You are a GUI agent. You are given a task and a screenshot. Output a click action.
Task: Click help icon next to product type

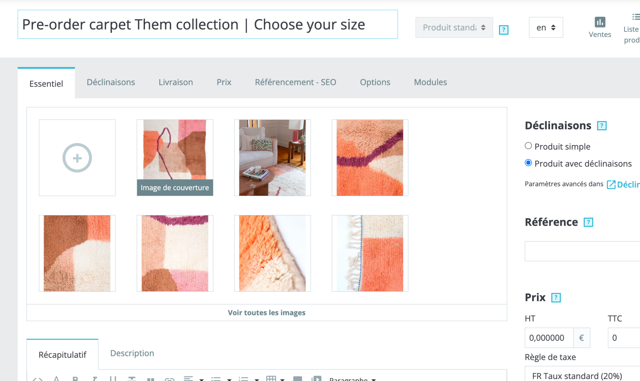503,30
